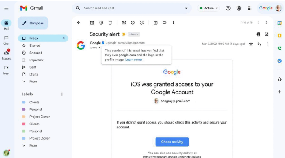Open the Active status dropdown
Image resolution: width=285 pixels, height=158 pixels.
point(208,8)
